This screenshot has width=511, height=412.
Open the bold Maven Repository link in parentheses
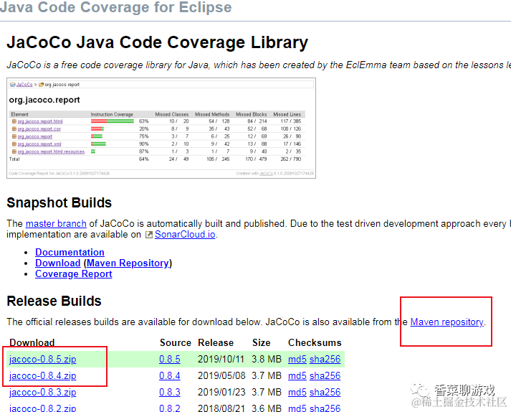coord(128,263)
